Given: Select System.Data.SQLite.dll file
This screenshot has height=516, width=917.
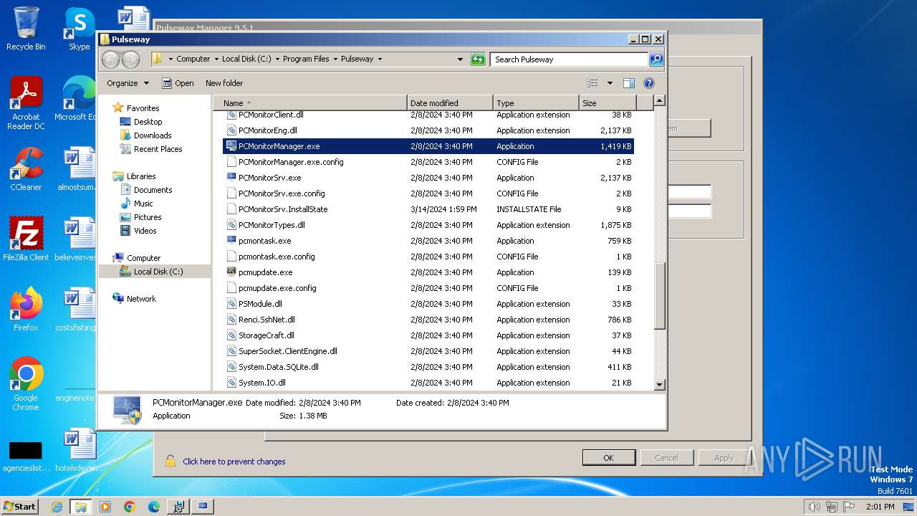Looking at the screenshot, I should point(428,367).
